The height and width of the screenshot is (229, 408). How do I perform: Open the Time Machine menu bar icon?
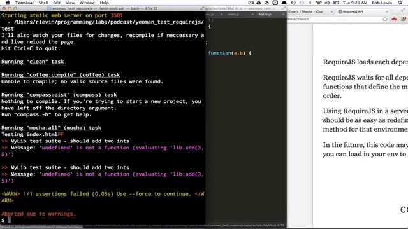pyautogui.click(x=302, y=3)
